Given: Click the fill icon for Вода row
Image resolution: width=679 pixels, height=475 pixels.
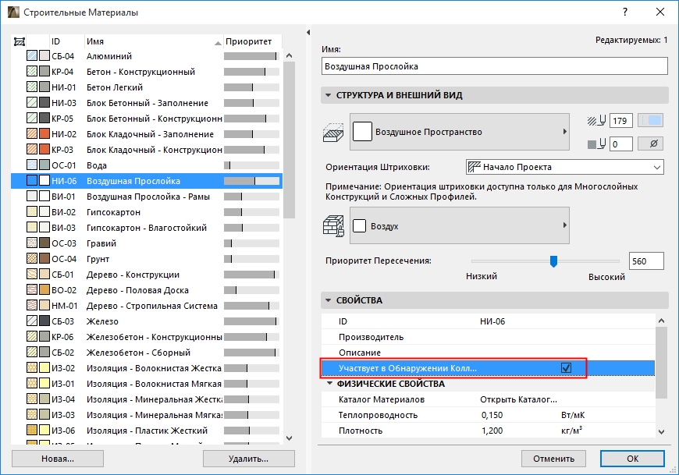Looking at the screenshot, I should [32, 165].
